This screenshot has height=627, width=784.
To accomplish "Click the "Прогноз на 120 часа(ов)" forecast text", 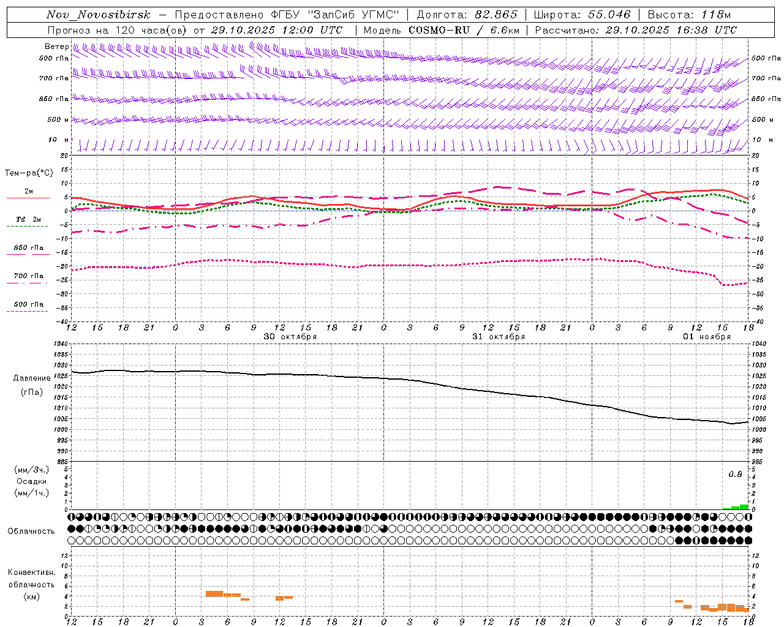I will pos(117,30).
